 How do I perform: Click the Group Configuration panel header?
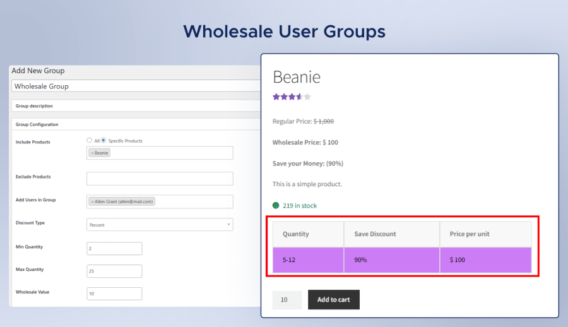pos(136,124)
